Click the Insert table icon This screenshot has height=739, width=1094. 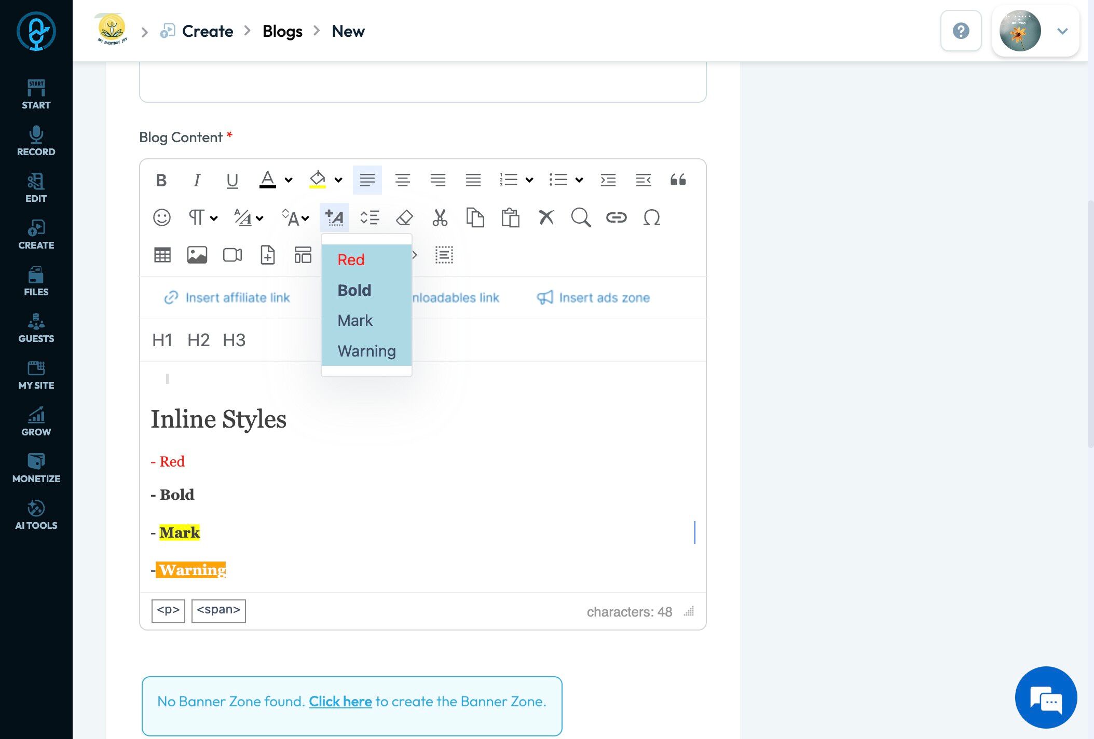162,255
